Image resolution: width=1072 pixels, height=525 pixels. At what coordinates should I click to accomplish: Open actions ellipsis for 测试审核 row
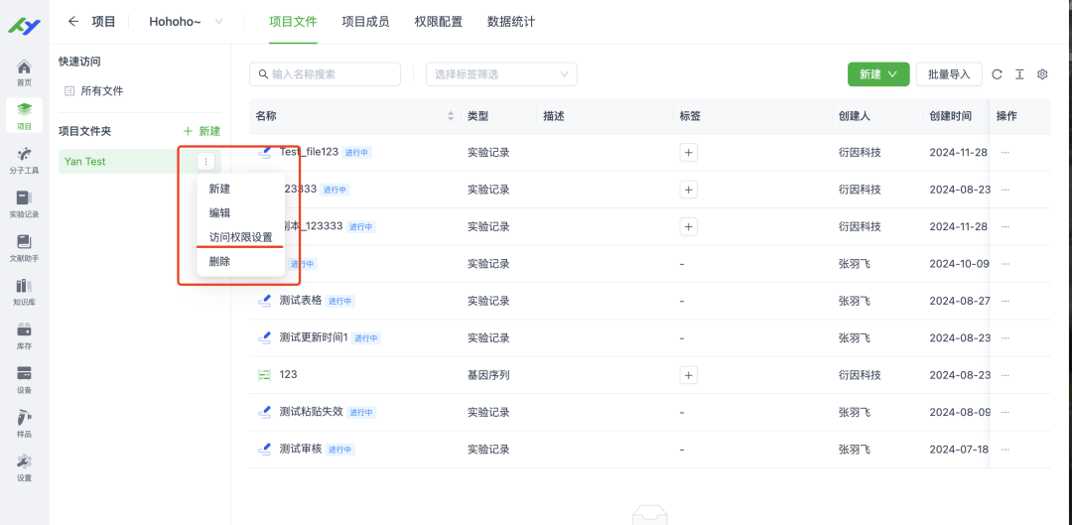(1005, 450)
